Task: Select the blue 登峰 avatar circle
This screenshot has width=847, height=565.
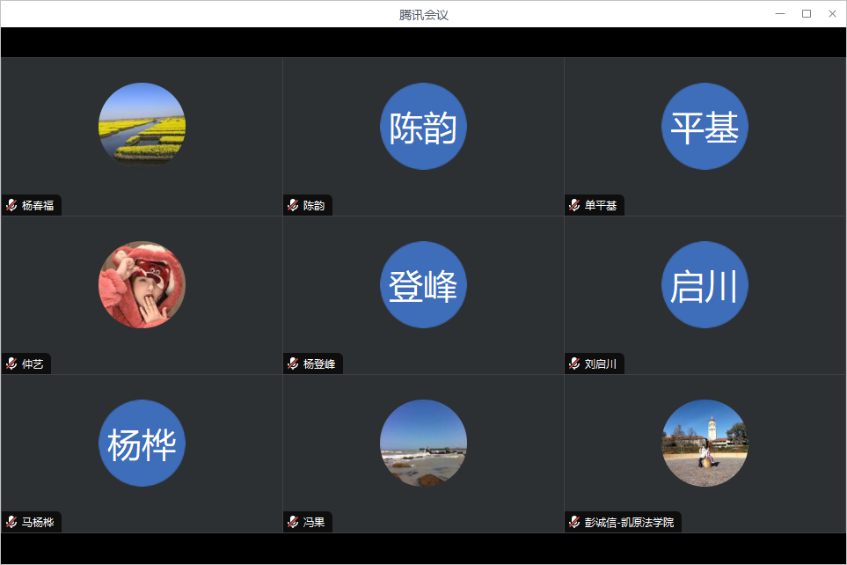Action: [423, 284]
